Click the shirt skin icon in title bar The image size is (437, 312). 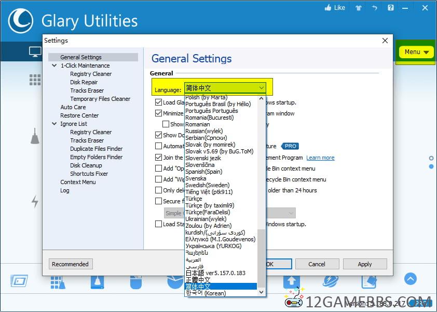click(x=358, y=8)
